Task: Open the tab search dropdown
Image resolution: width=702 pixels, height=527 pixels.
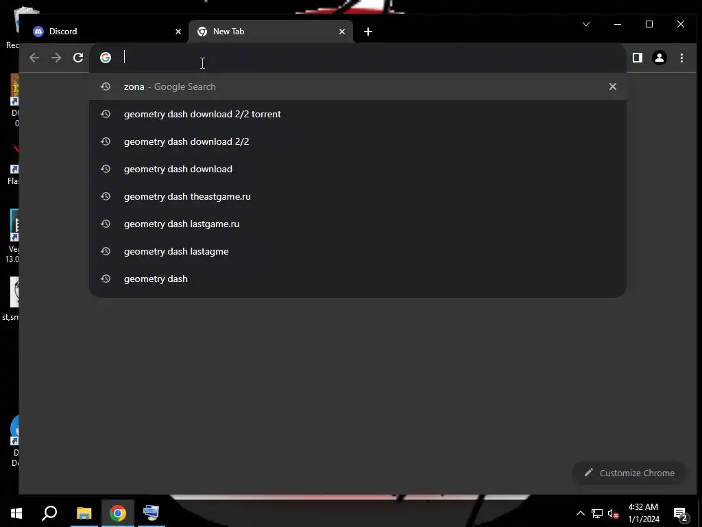Action: tap(586, 24)
